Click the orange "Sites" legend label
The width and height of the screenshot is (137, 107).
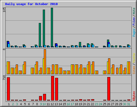134,70
